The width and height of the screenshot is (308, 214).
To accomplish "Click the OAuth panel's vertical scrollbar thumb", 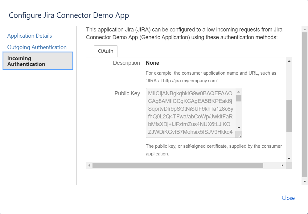I will click(289, 116).
